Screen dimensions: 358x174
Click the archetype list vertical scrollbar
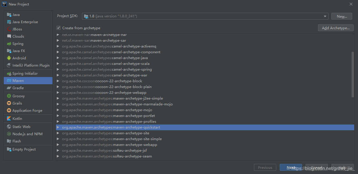coord(352,74)
